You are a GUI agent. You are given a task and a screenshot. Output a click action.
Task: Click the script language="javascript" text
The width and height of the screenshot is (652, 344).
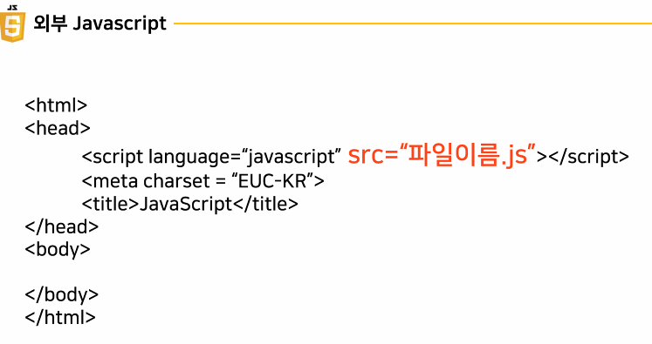click(211, 157)
